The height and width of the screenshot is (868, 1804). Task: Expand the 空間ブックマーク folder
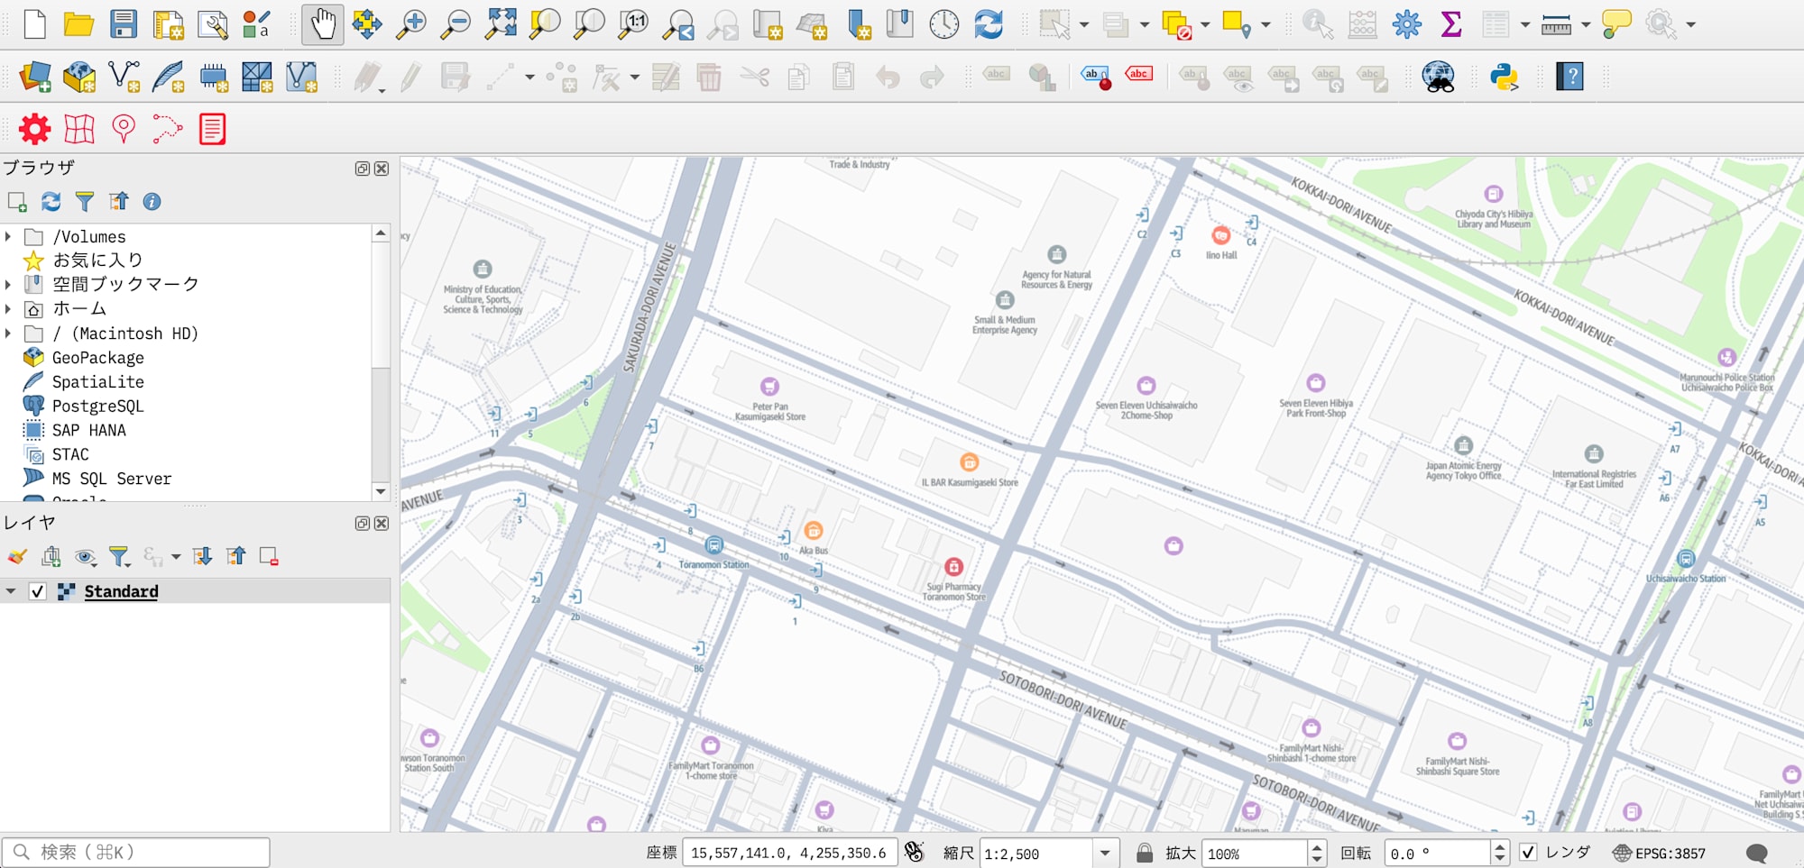(9, 285)
